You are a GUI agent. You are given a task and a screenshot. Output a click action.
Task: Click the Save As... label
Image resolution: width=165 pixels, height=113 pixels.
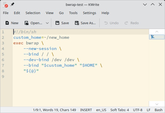point(88,23)
